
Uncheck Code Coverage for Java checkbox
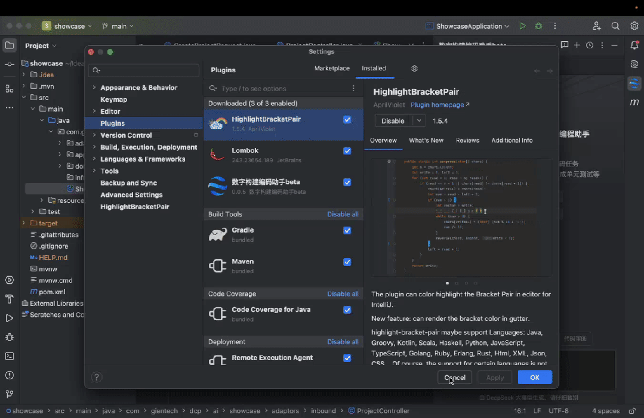(347, 309)
